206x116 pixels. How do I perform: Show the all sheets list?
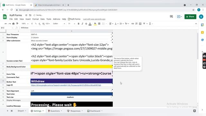(x=12, y=111)
